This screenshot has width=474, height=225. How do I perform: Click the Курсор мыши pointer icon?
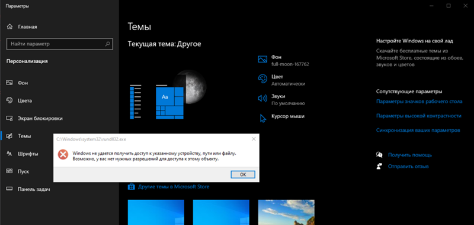point(262,118)
